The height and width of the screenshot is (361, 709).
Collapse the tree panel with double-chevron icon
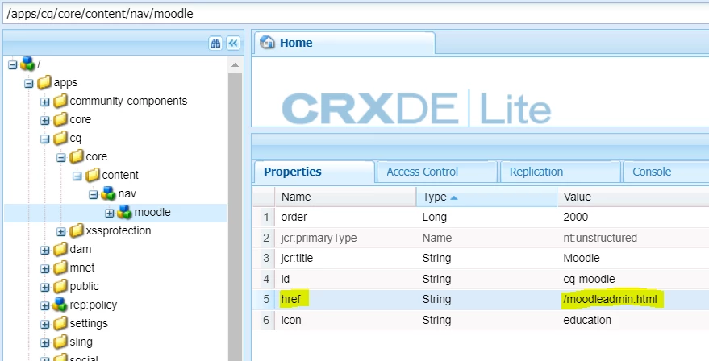[x=233, y=44]
